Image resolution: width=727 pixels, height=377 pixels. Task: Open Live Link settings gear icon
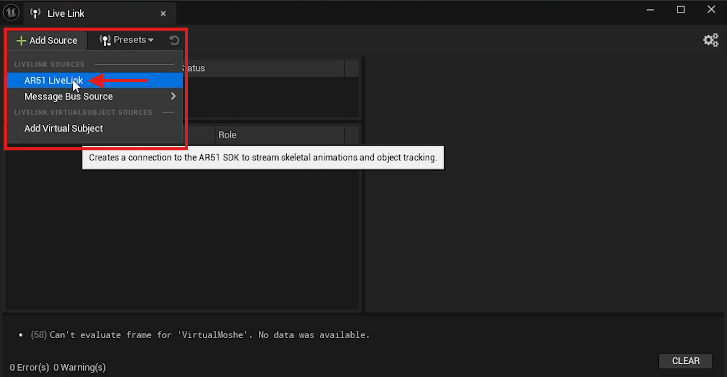click(711, 40)
